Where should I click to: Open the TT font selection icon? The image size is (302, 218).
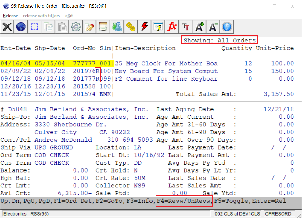click(185, 27)
